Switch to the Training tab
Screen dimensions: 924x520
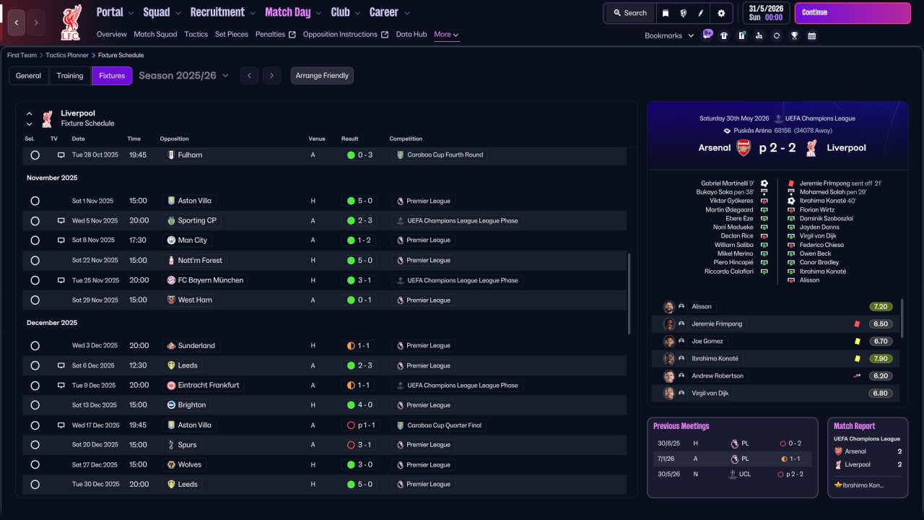tap(70, 76)
